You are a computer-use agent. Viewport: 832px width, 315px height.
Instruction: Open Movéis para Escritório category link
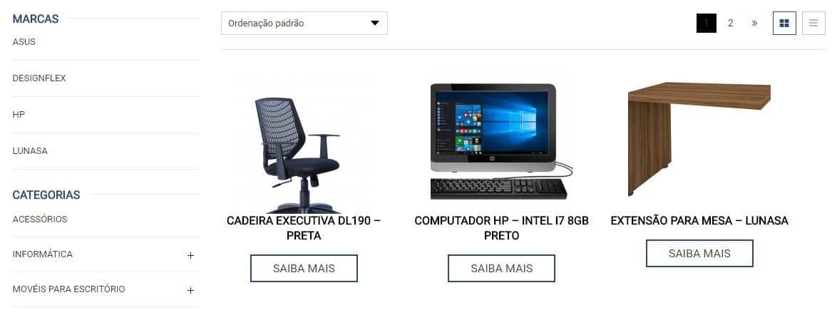click(x=68, y=289)
